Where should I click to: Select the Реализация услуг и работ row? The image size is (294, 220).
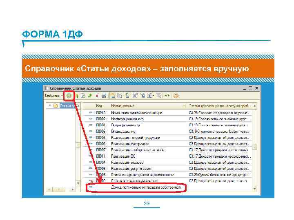pyautogui.click(x=167, y=169)
